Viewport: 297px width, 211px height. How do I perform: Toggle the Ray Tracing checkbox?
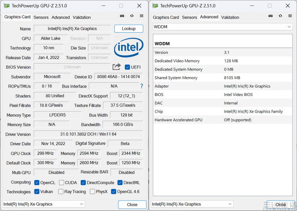click(61, 192)
